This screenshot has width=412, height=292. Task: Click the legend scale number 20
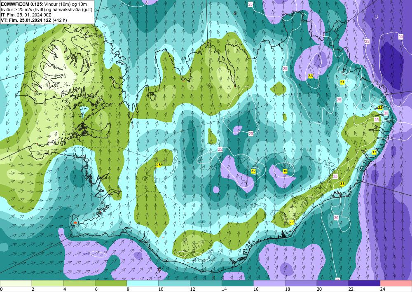(319, 290)
